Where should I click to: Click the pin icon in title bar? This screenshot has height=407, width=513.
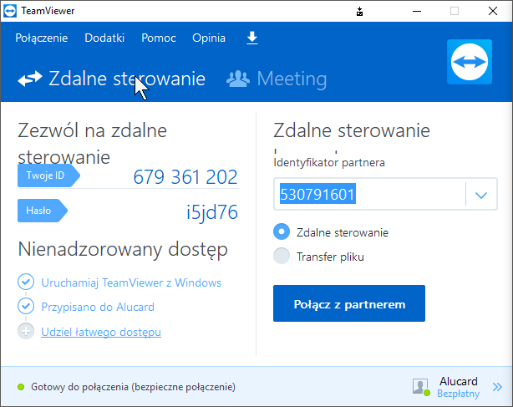tap(359, 12)
